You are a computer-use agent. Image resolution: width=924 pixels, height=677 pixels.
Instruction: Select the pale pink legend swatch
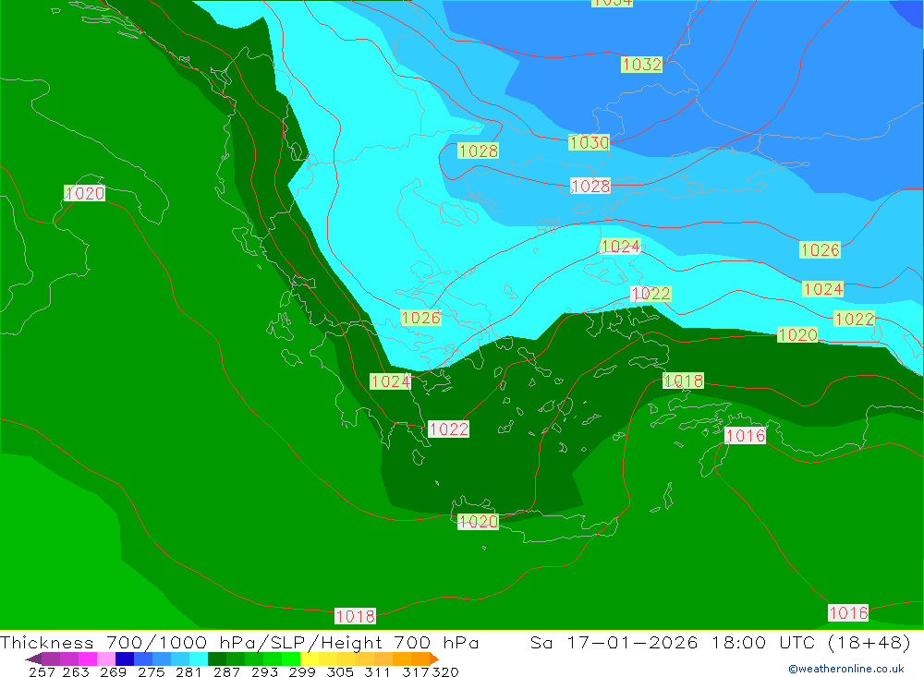coord(106,659)
